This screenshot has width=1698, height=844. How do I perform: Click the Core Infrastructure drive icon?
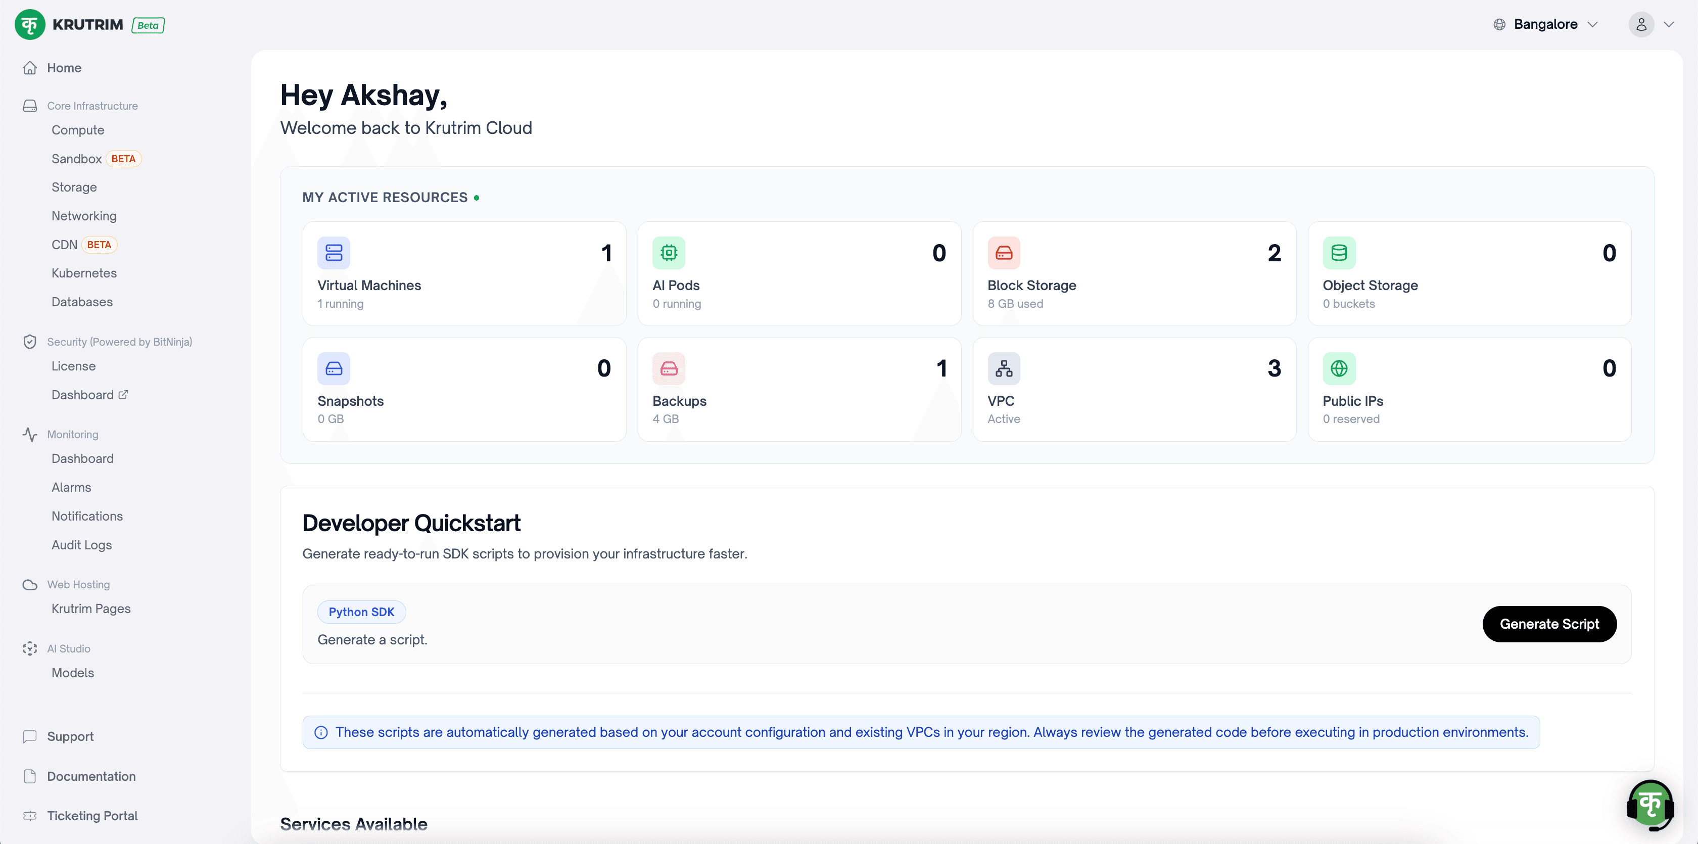click(x=30, y=106)
